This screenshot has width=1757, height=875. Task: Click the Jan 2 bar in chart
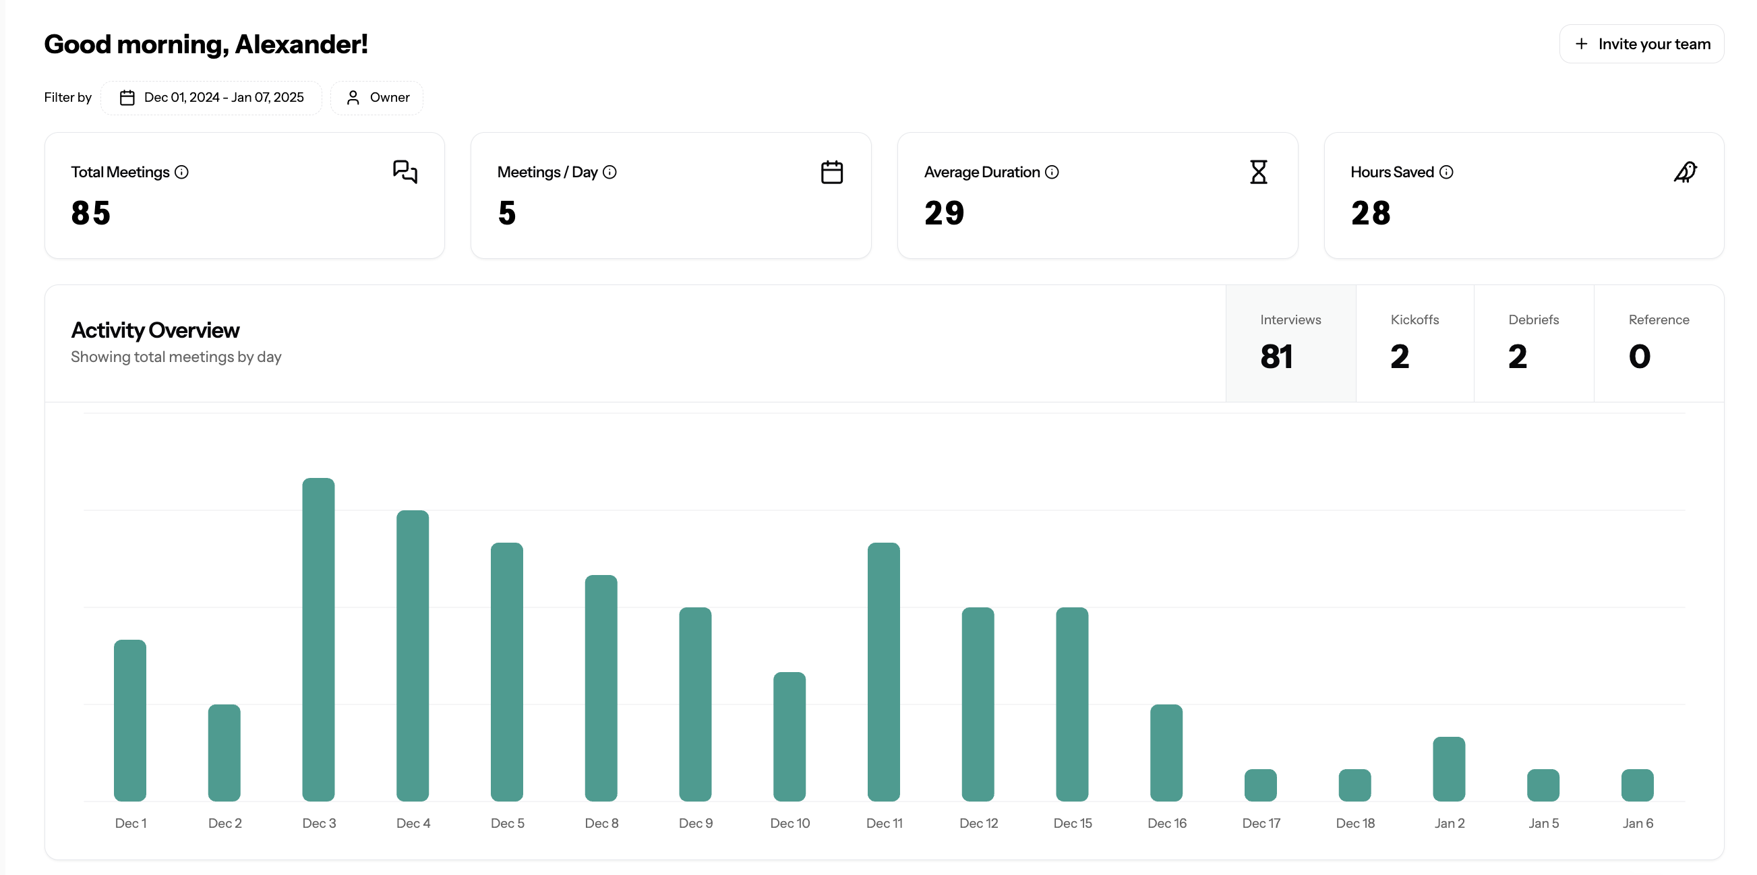click(x=1449, y=768)
